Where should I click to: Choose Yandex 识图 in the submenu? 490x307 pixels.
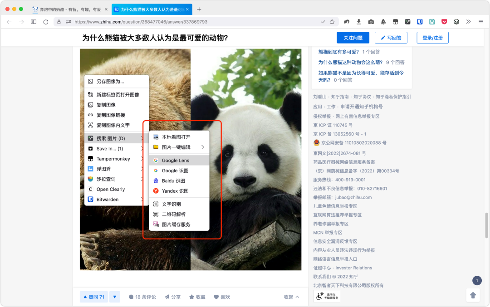click(179, 191)
